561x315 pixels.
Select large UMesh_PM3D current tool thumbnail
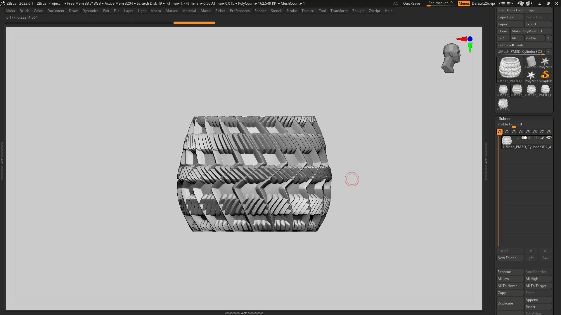[510, 69]
